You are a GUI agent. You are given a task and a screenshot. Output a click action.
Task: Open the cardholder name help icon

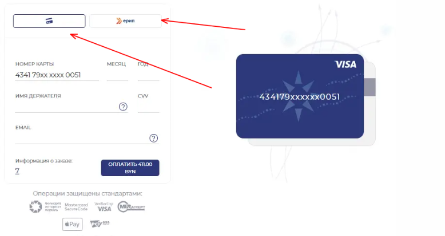pos(123,107)
